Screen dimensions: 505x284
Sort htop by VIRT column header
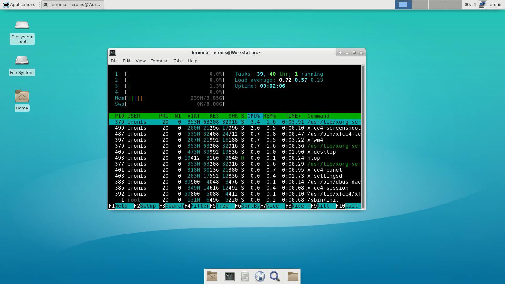click(193, 116)
